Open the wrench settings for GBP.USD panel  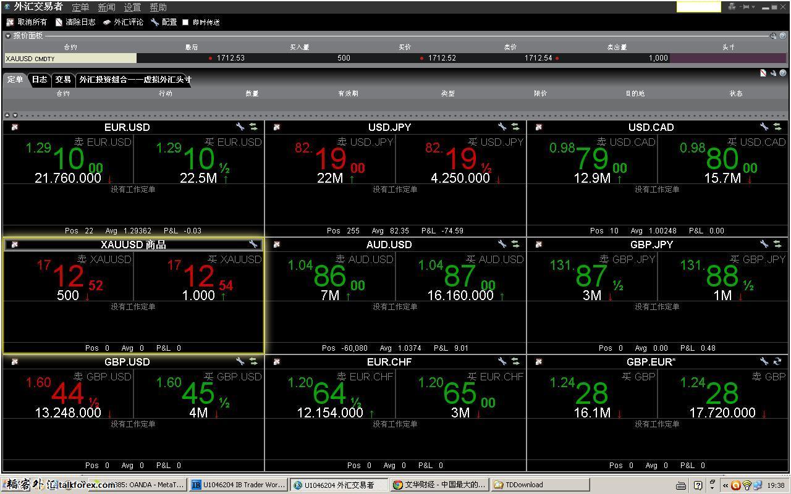(x=240, y=361)
